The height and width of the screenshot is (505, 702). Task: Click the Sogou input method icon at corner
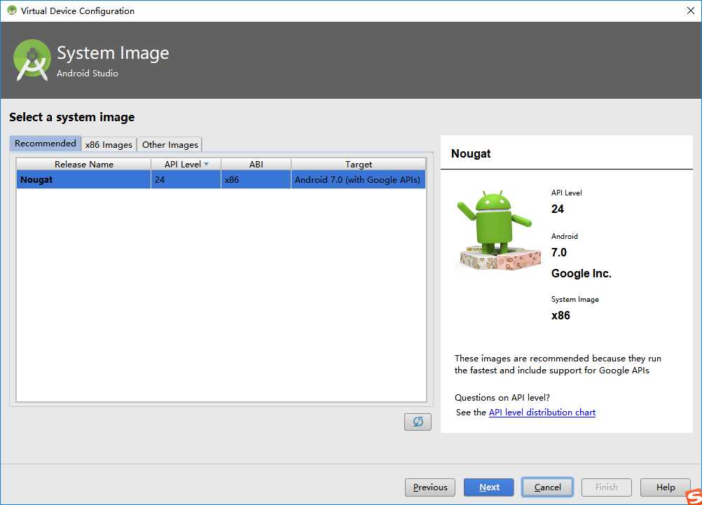(694, 497)
